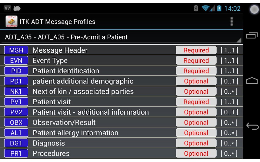Image resolution: width=260 pixels, height=162 pixels.
Task: Open the recent apps switcher
Action: (252, 36)
